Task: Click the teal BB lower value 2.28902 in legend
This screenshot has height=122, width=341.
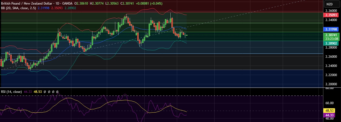Action: tap(70, 8)
